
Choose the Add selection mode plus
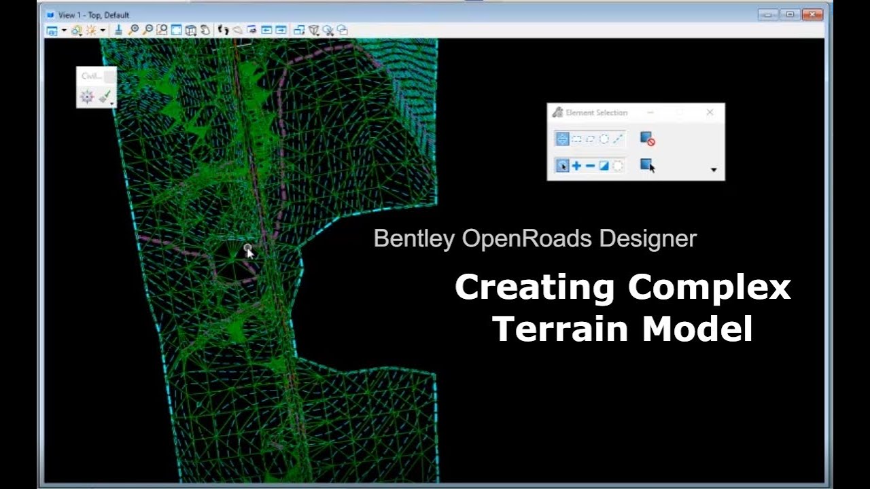coord(576,166)
